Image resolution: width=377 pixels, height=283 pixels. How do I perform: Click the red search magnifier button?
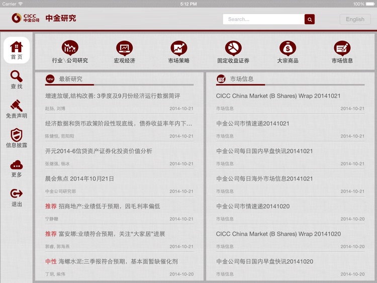coord(310,19)
